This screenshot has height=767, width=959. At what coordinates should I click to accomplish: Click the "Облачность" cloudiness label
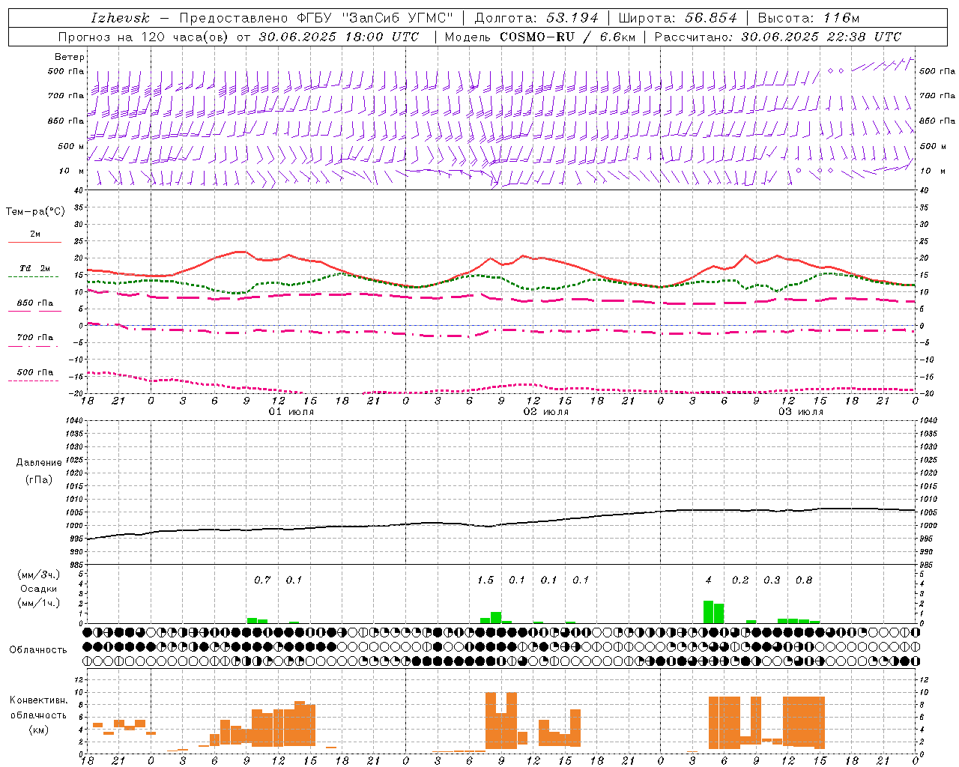tap(38, 649)
